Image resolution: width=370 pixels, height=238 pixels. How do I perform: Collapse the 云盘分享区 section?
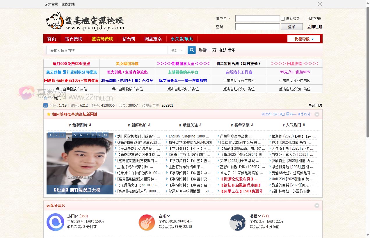[x=317, y=205]
